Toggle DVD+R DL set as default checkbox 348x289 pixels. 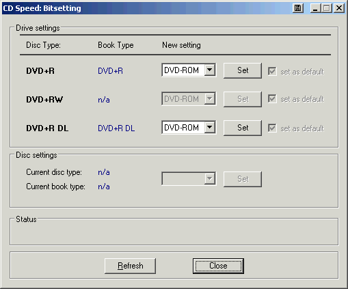[x=272, y=128]
